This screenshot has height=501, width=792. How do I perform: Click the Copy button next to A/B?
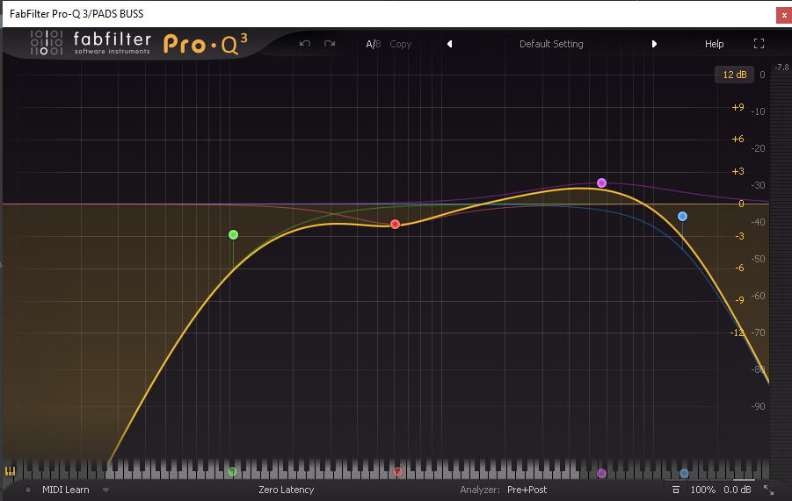pyautogui.click(x=400, y=44)
